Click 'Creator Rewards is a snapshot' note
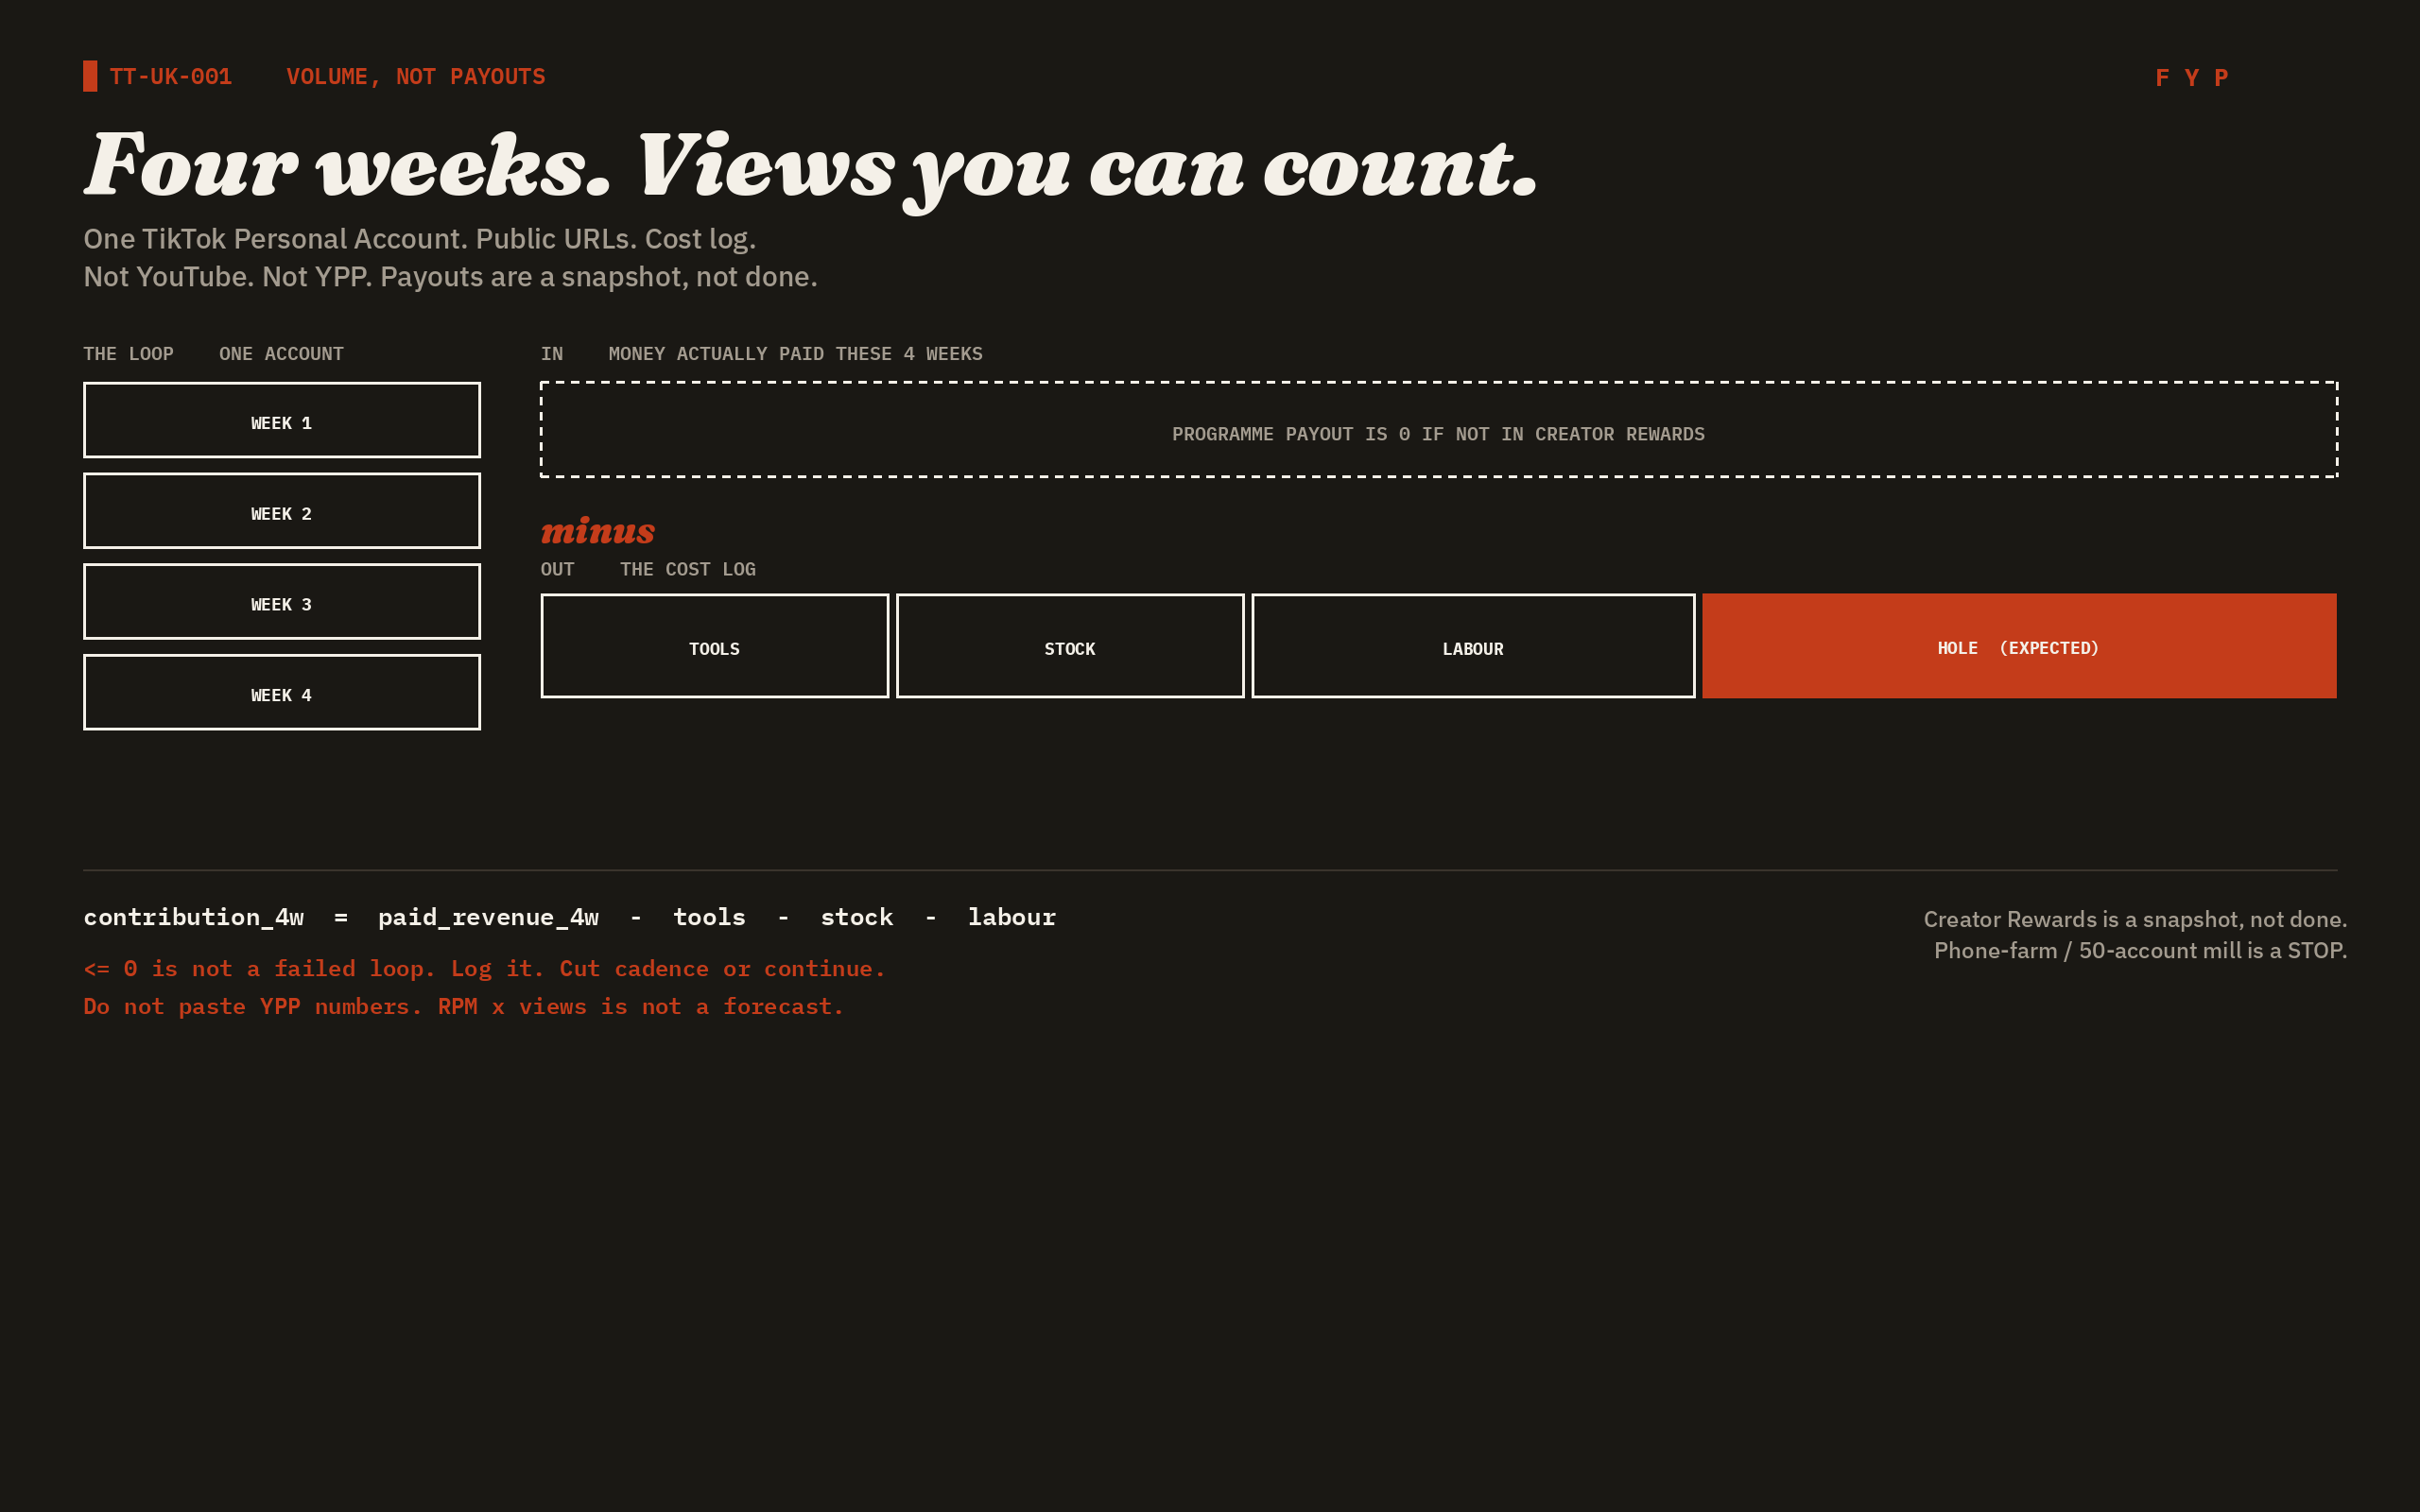Viewport: 2420px width, 1512px height. coord(2135,919)
